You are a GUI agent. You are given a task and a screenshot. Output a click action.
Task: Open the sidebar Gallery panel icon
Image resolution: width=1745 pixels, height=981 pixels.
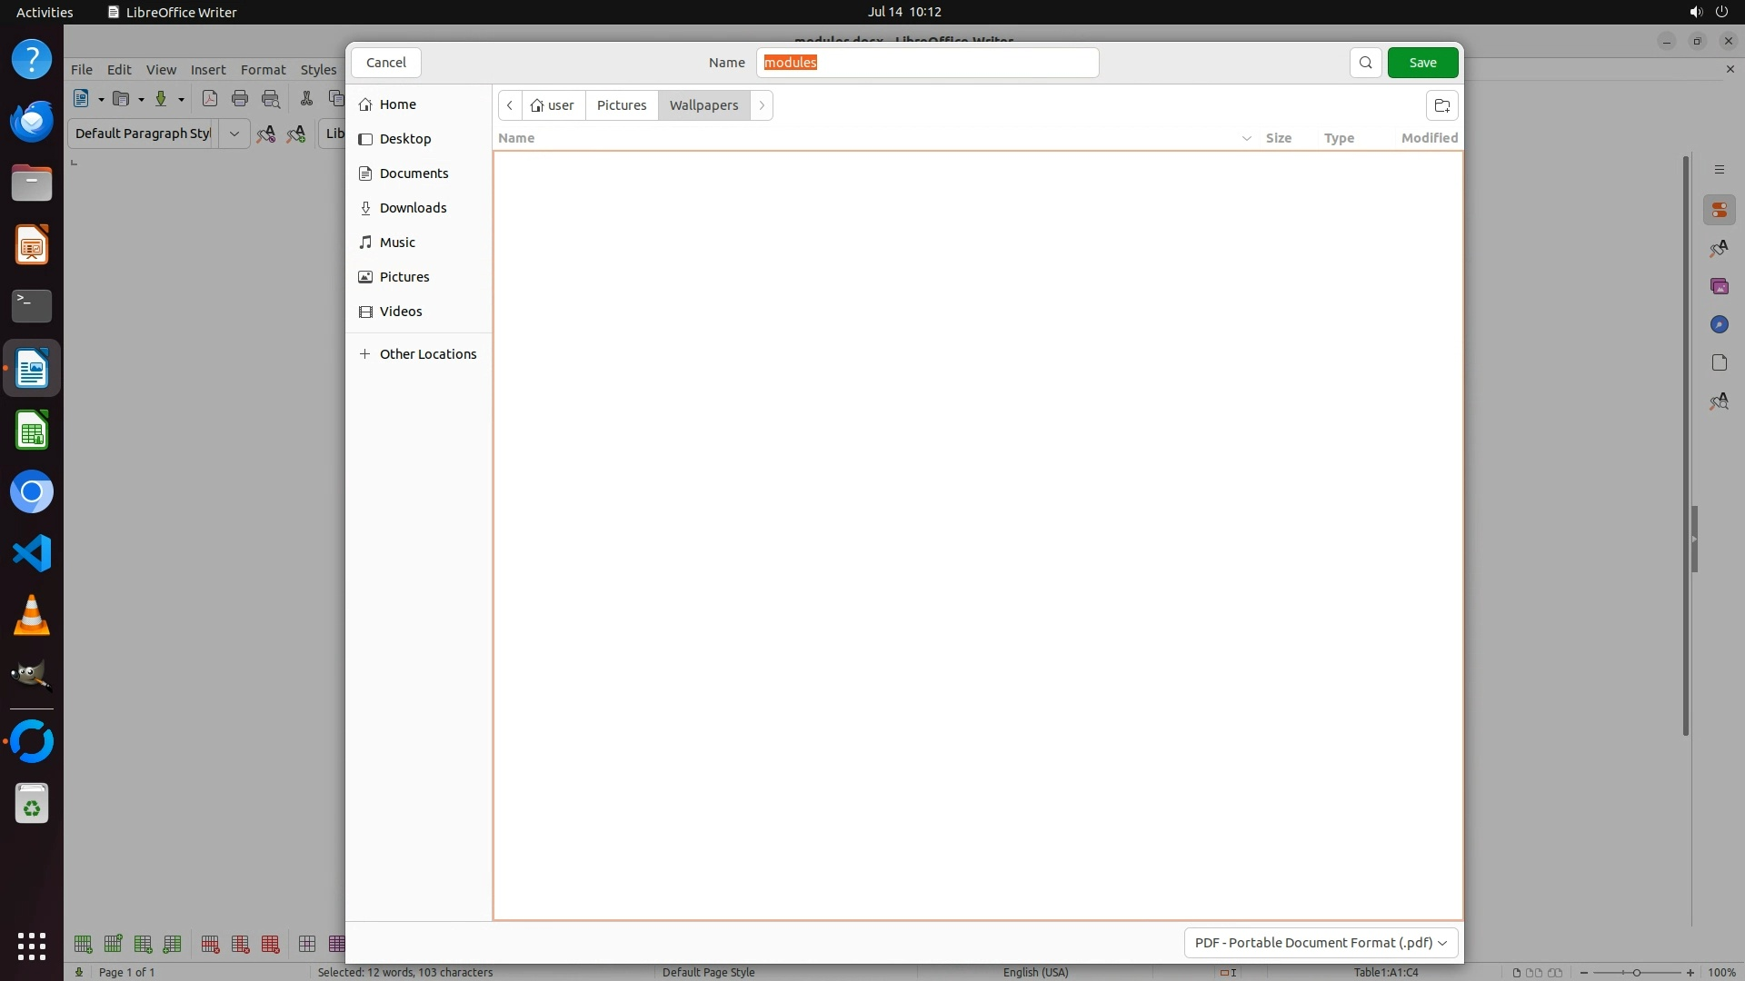click(1719, 286)
